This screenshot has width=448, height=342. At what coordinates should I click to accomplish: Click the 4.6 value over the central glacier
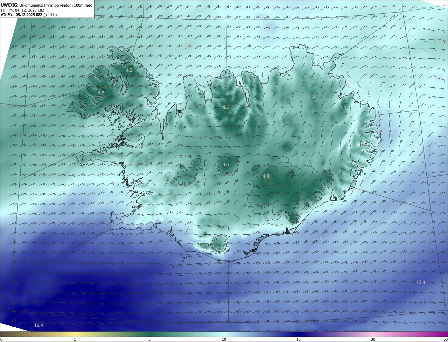pyautogui.click(x=226, y=165)
